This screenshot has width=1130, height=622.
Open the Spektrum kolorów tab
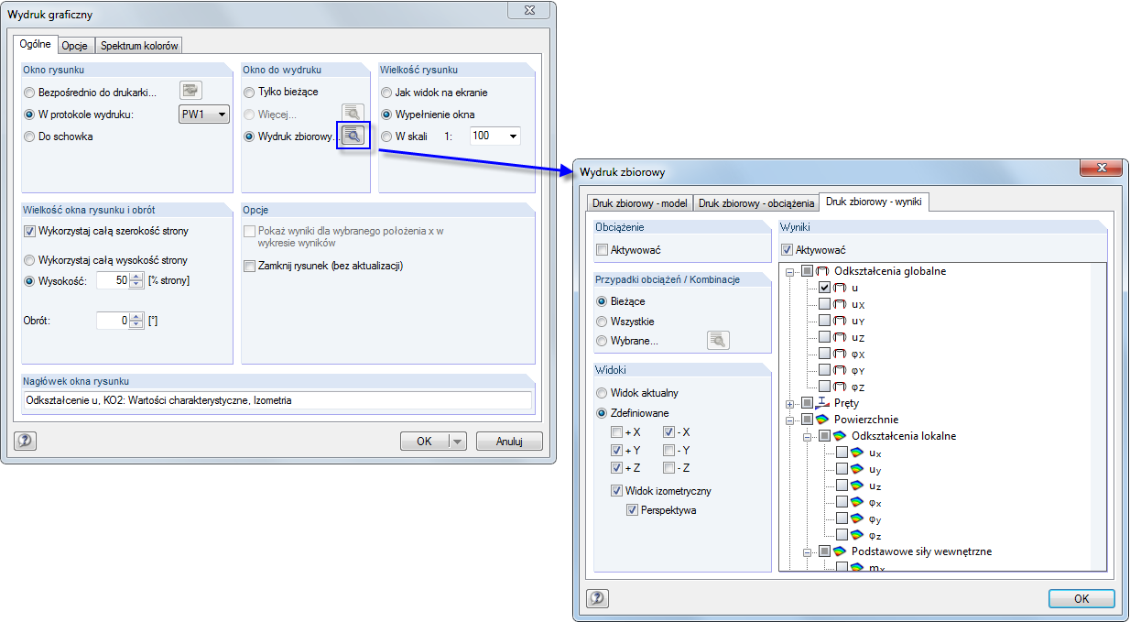coord(140,45)
